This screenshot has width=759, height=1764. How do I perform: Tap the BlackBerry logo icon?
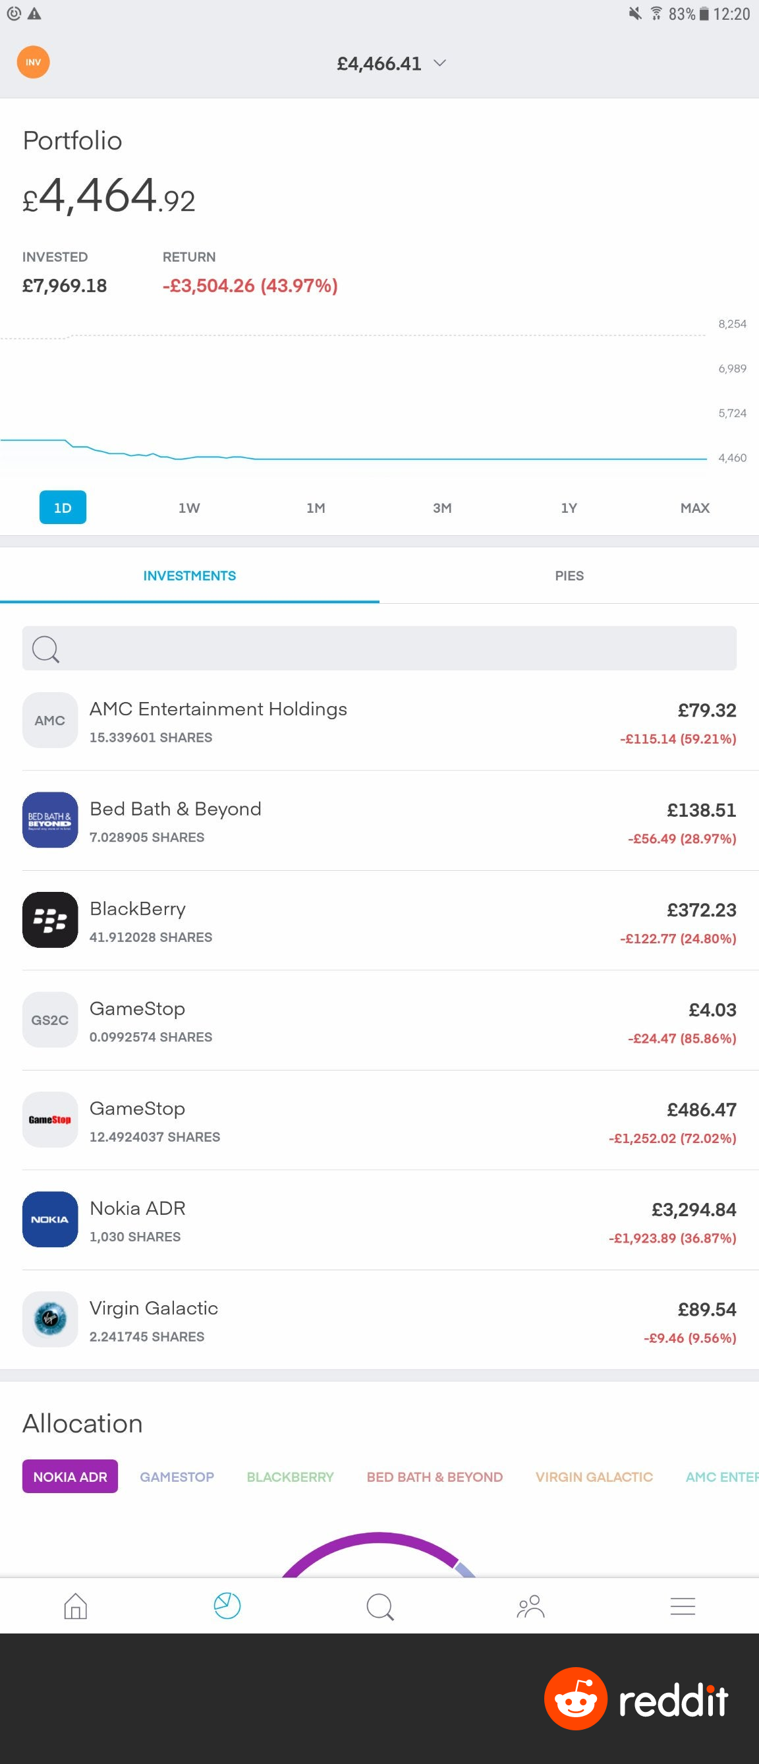pos(50,920)
